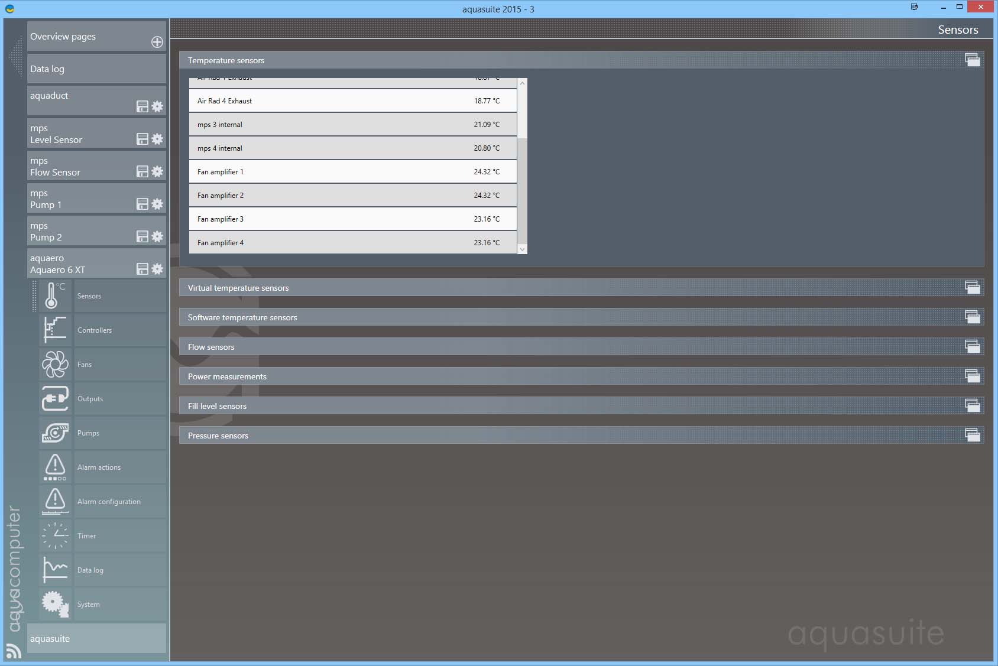Click the save icon for mps Pump 2

coord(142,236)
